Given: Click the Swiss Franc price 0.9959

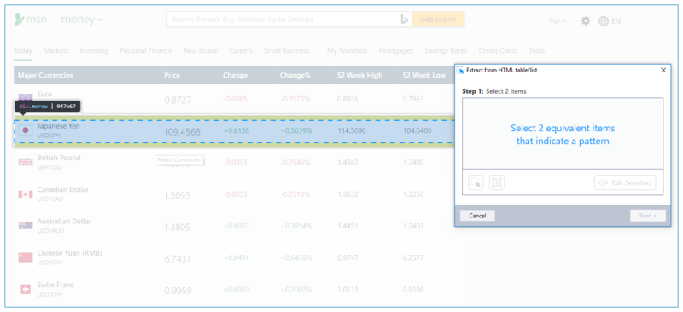Looking at the screenshot, I should click(x=178, y=291).
